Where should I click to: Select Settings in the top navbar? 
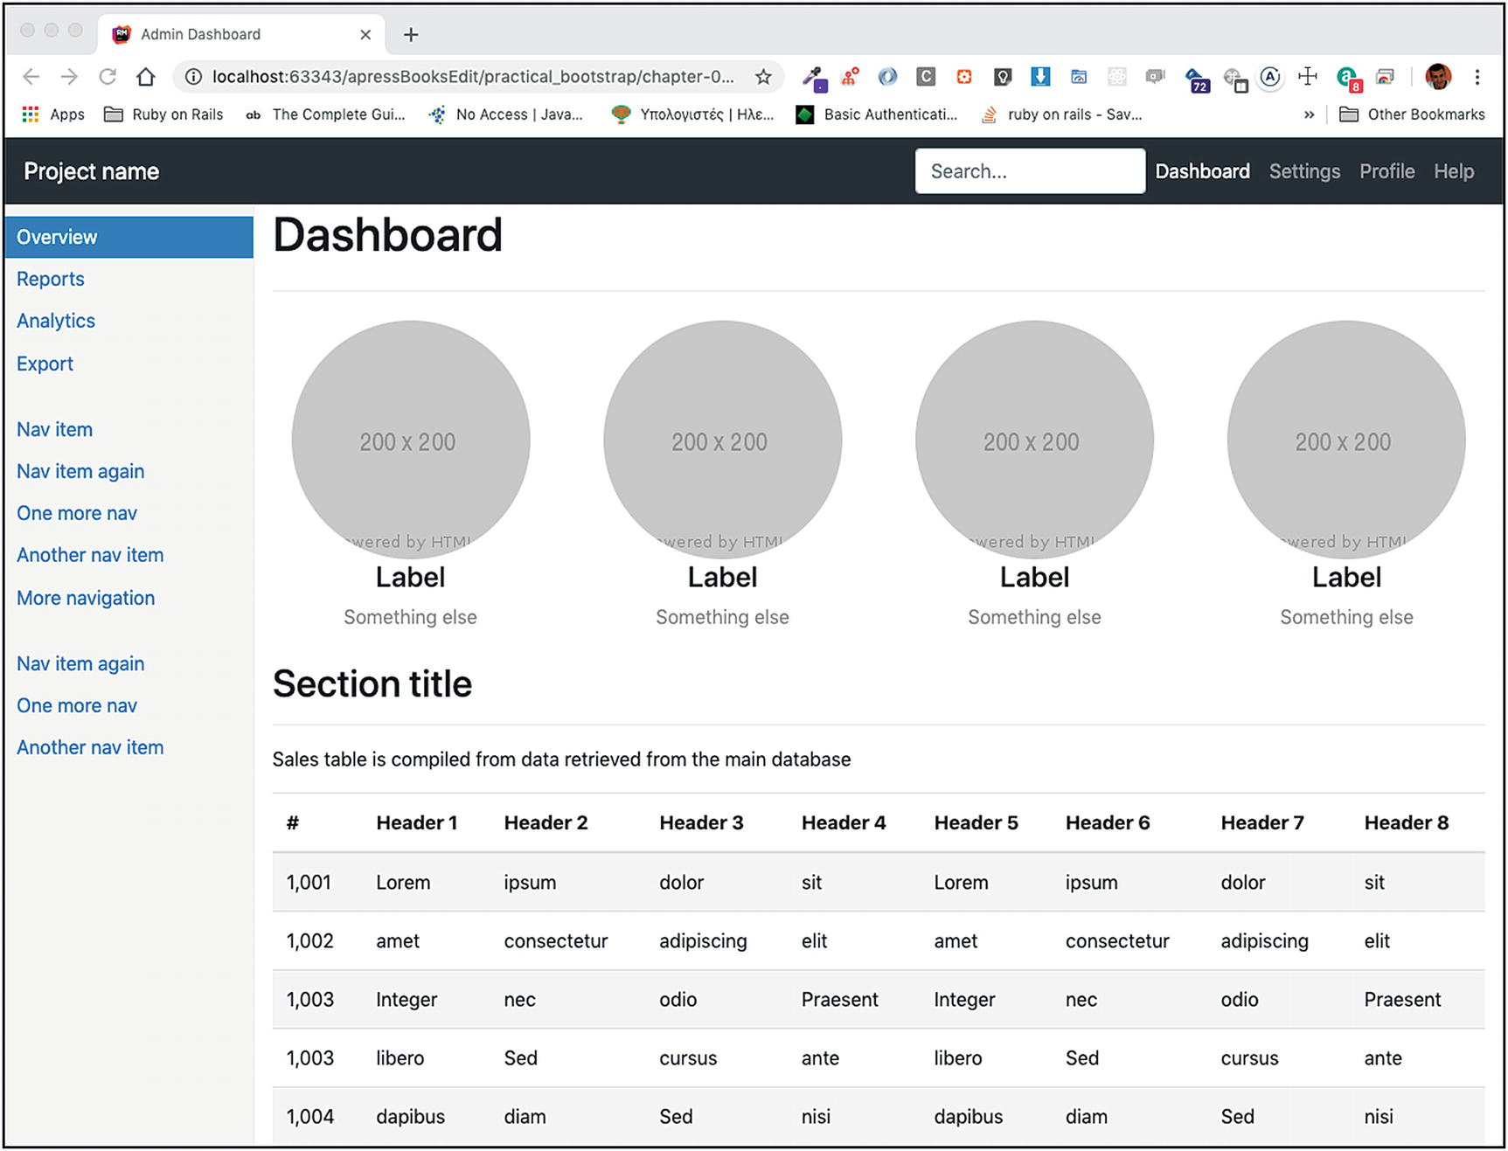[1303, 171]
